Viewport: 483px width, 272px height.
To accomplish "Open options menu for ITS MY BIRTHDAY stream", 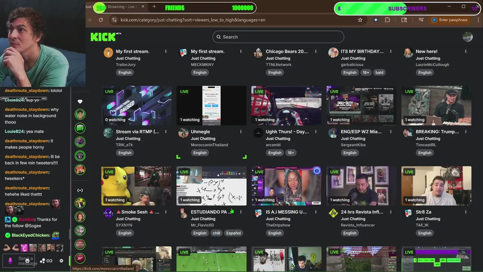I will [x=391, y=51].
